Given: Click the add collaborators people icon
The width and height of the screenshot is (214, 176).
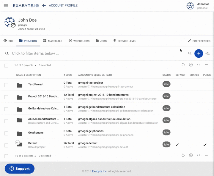Looking at the screenshot, I should [x=207, y=54].
